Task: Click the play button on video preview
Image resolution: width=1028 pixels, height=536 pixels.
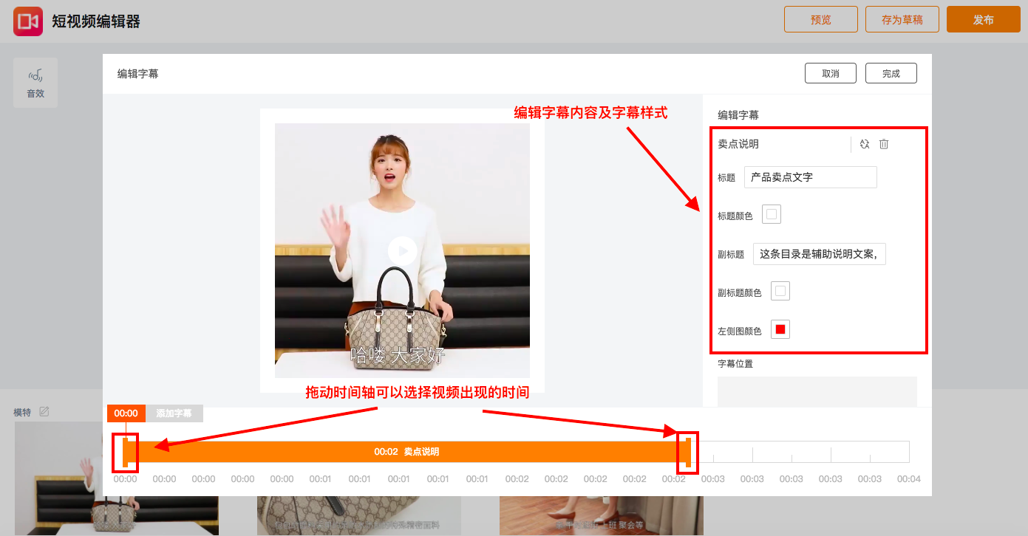Action: (x=402, y=251)
